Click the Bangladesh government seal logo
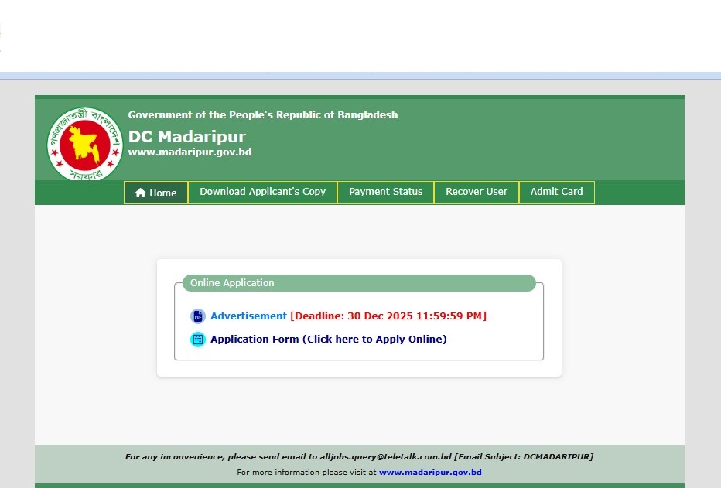Screen dimensions: 721x488 [x=85, y=145]
